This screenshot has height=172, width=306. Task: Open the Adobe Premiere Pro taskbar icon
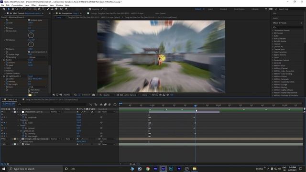[179, 169]
